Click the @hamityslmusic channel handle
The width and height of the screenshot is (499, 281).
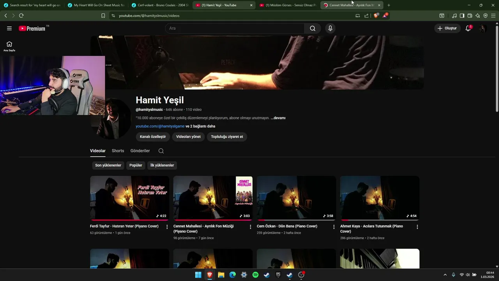[149, 110]
